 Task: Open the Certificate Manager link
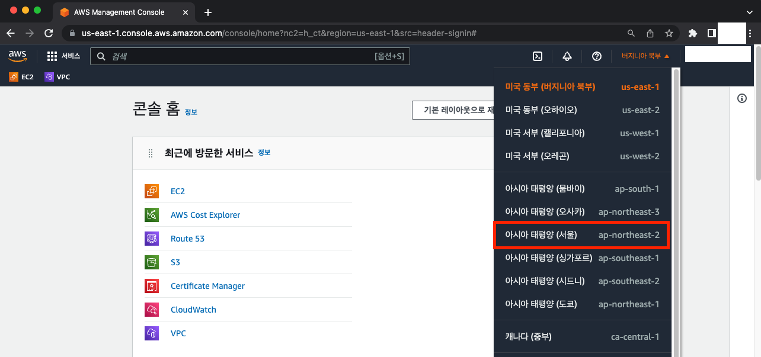[x=207, y=286]
